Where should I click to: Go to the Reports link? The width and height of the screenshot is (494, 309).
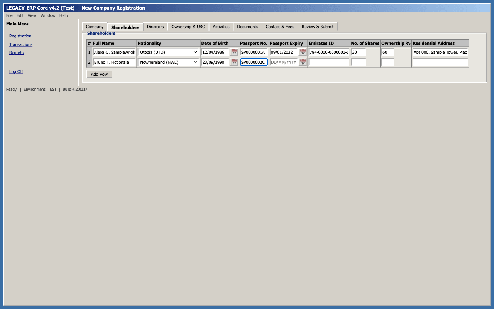click(x=16, y=53)
